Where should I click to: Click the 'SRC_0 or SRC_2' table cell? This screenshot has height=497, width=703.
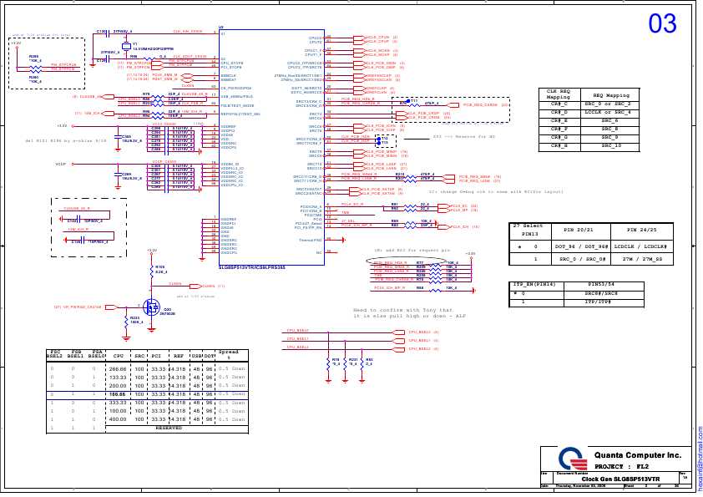coord(608,104)
